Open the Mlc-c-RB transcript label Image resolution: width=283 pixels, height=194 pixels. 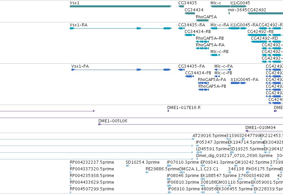[219, 52]
